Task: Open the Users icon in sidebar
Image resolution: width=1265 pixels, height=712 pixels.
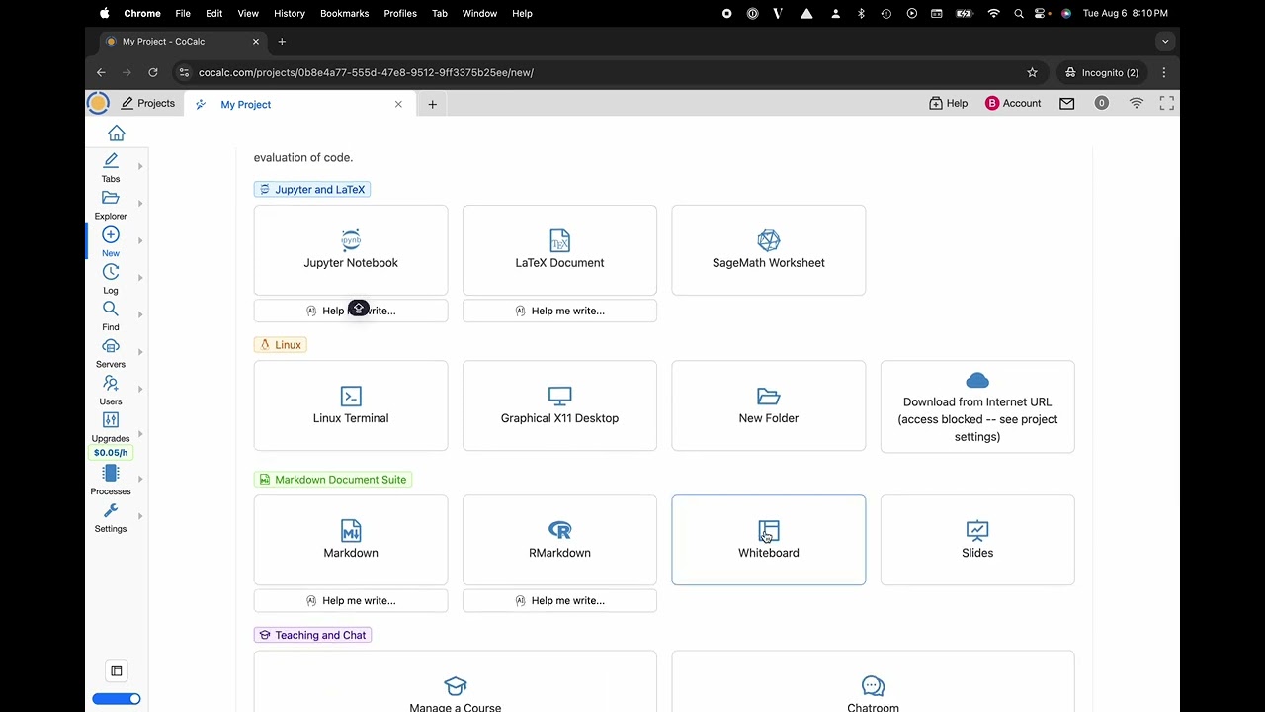Action: point(111,384)
